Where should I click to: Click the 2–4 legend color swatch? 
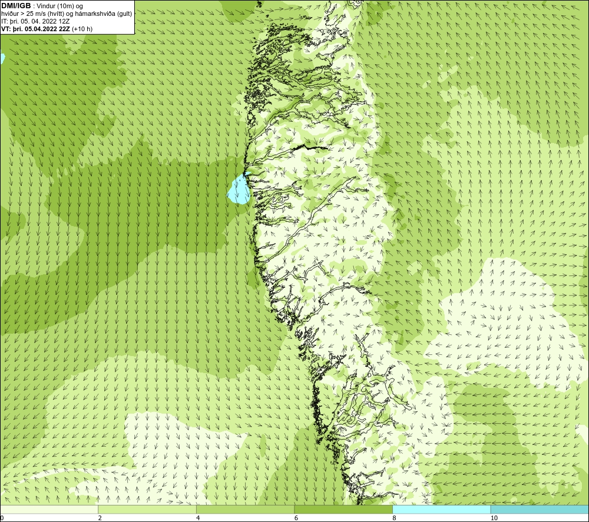click(147, 509)
